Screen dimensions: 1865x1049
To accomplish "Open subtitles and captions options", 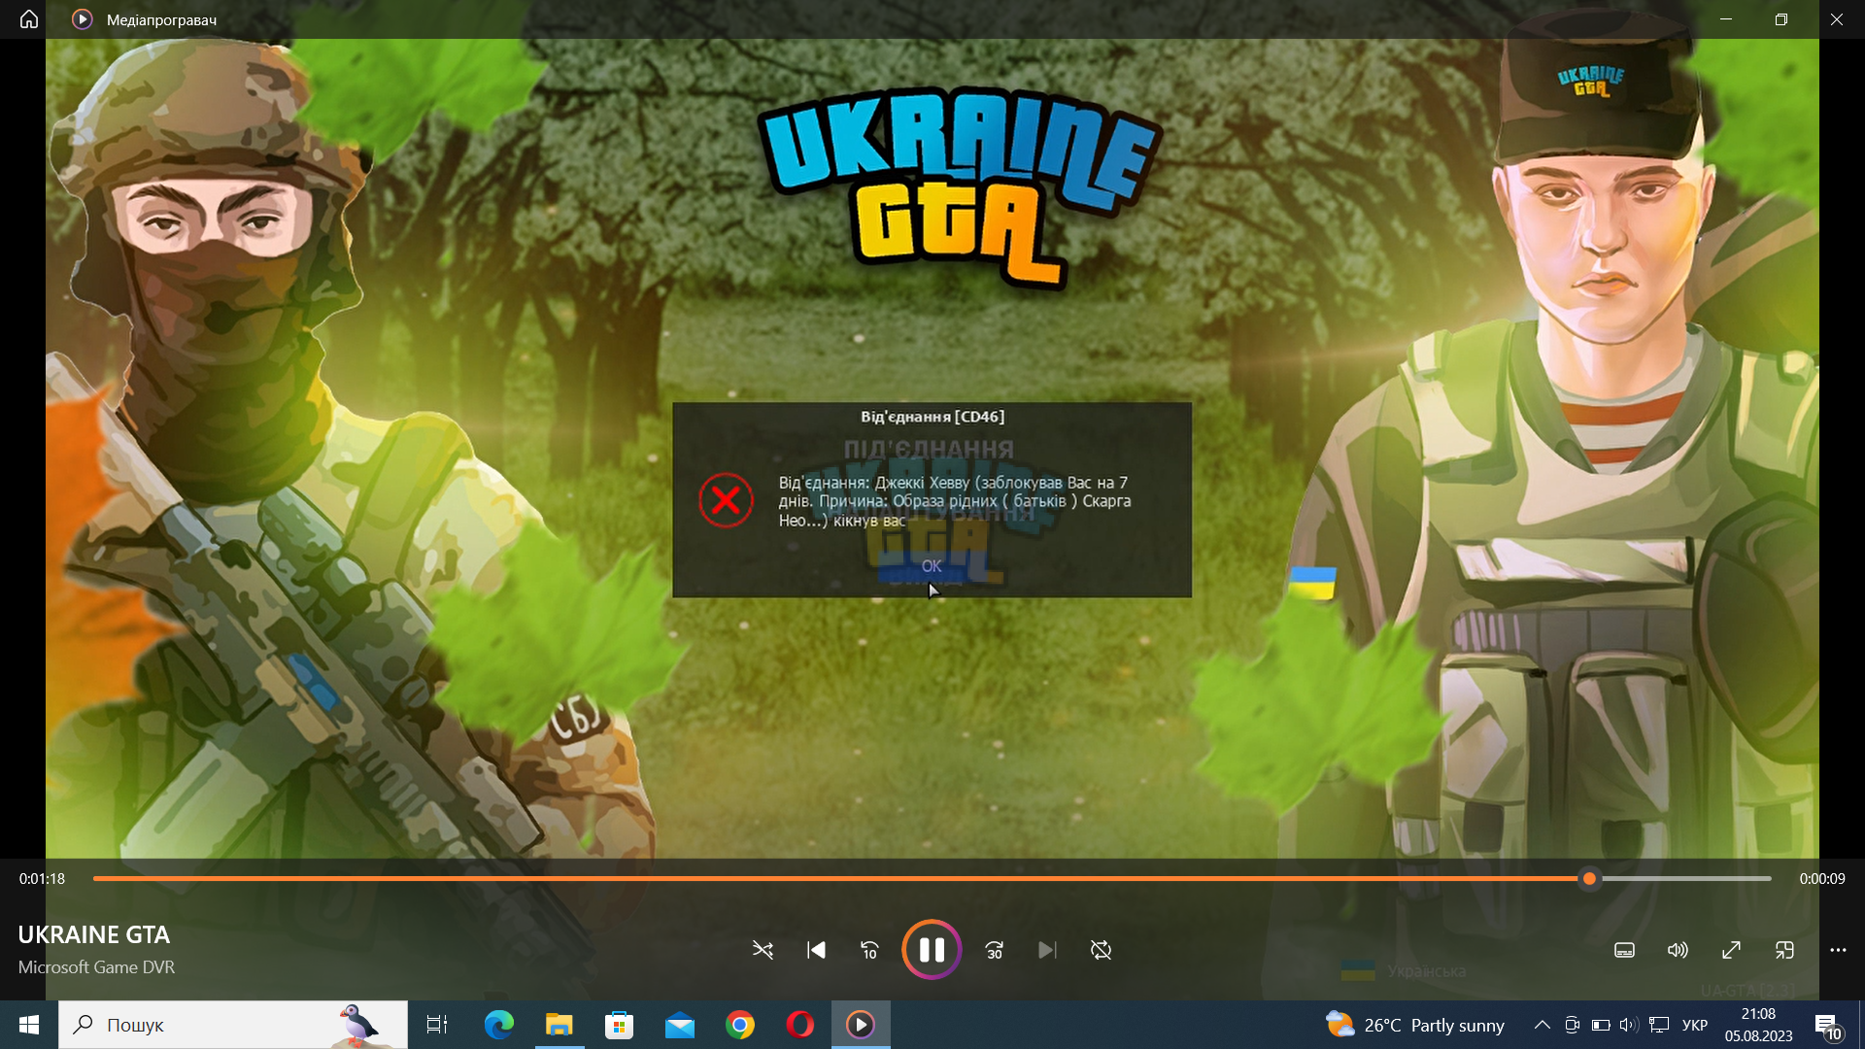I will point(1624,950).
